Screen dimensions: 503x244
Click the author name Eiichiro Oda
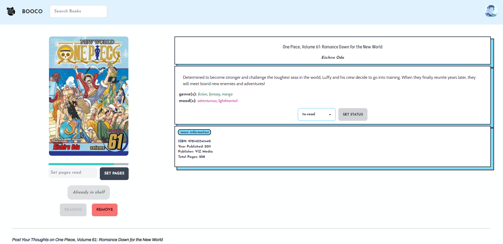pos(333,57)
